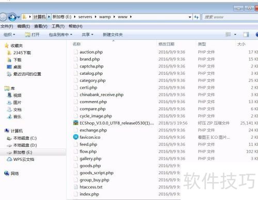Click the servers breadcrumb segment
This screenshot has height=200, width=258.
click(x=85, y=17)
